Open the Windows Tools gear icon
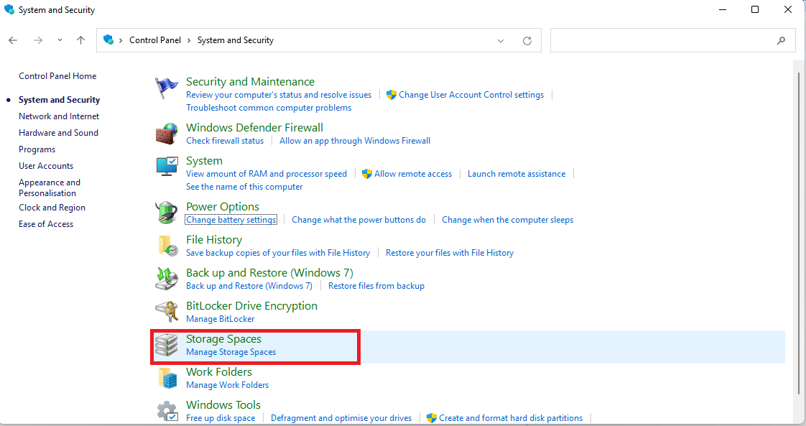806x426 pixels. tap(166, 411)
